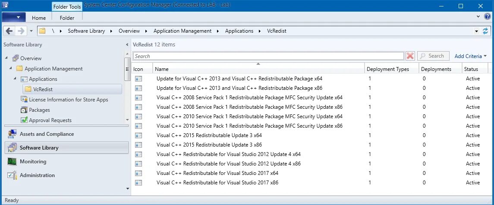Click inside the Search text field

(x=267, y=56)
